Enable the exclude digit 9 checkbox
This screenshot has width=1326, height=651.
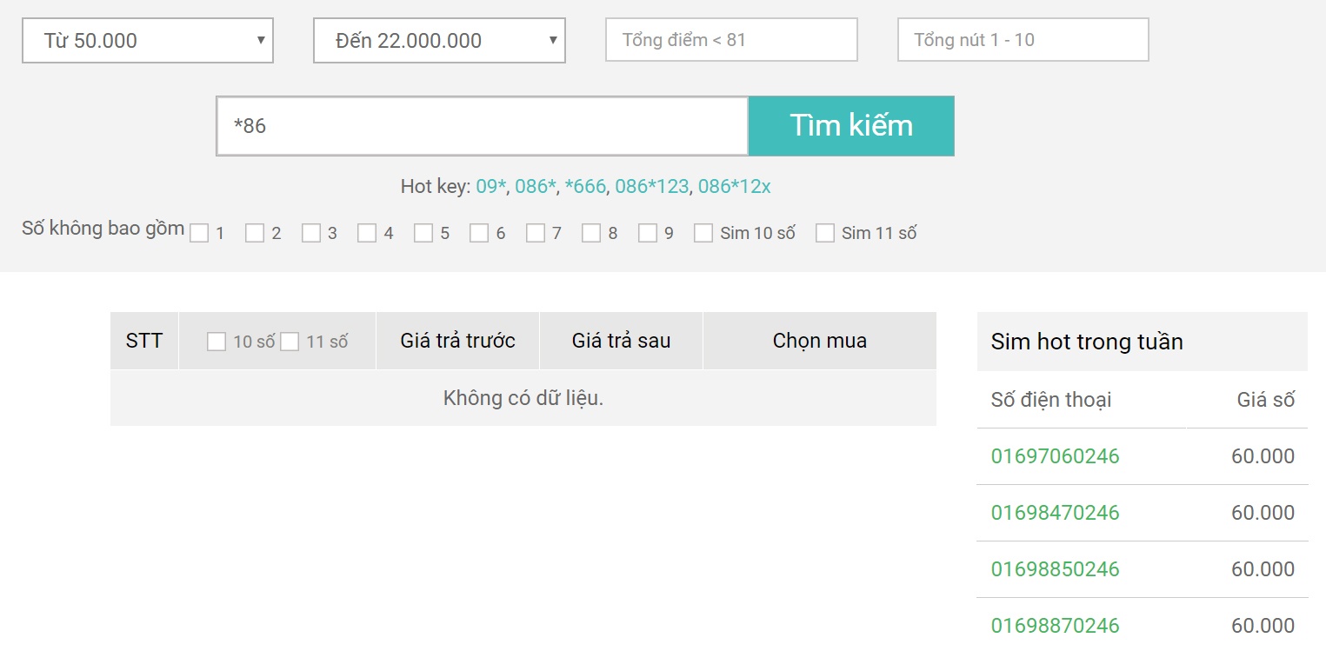pos(647,232)
